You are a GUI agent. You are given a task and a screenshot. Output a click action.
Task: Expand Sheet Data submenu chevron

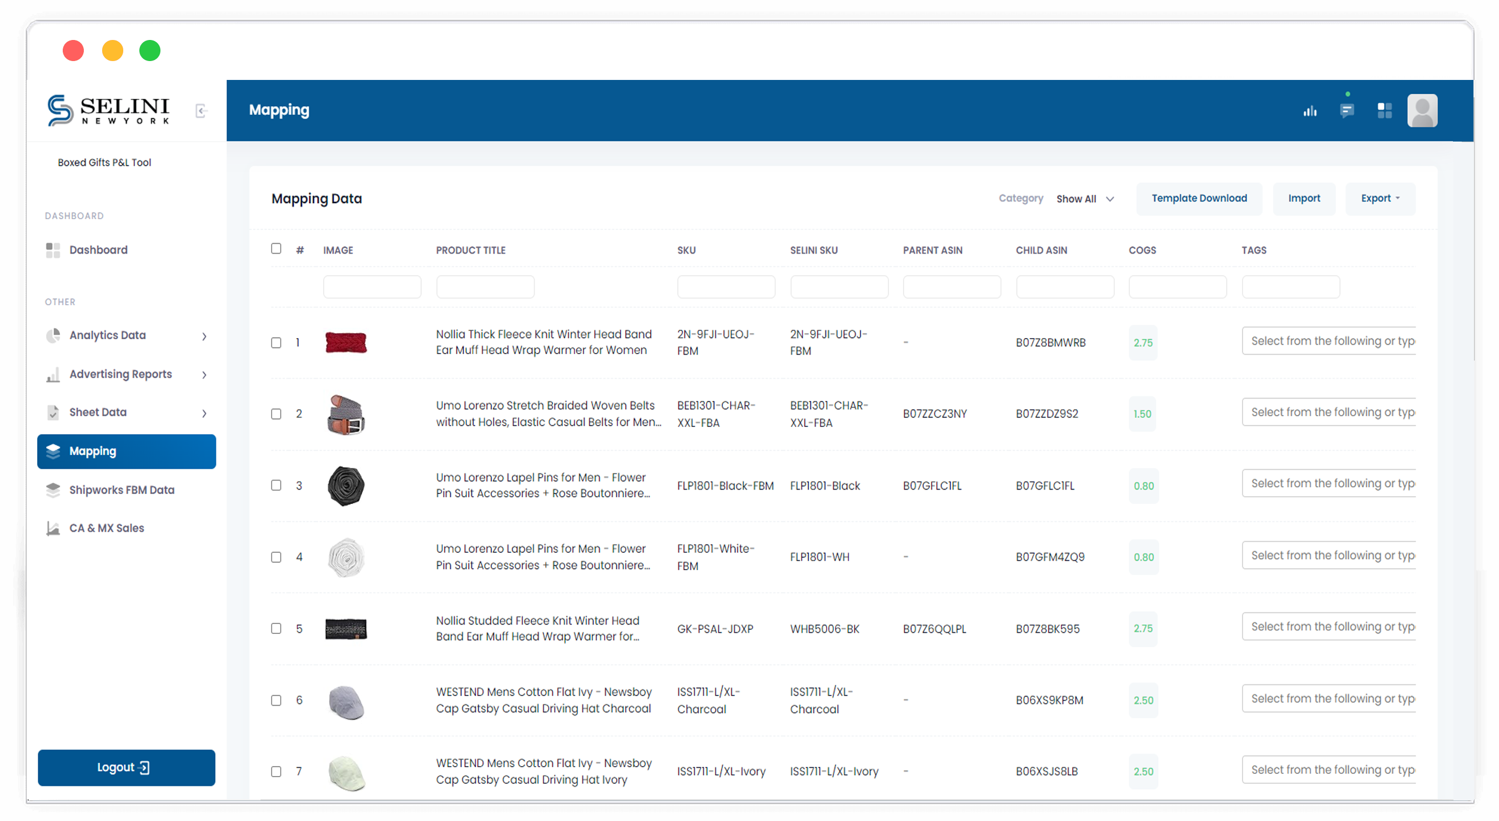coord(204,413)
